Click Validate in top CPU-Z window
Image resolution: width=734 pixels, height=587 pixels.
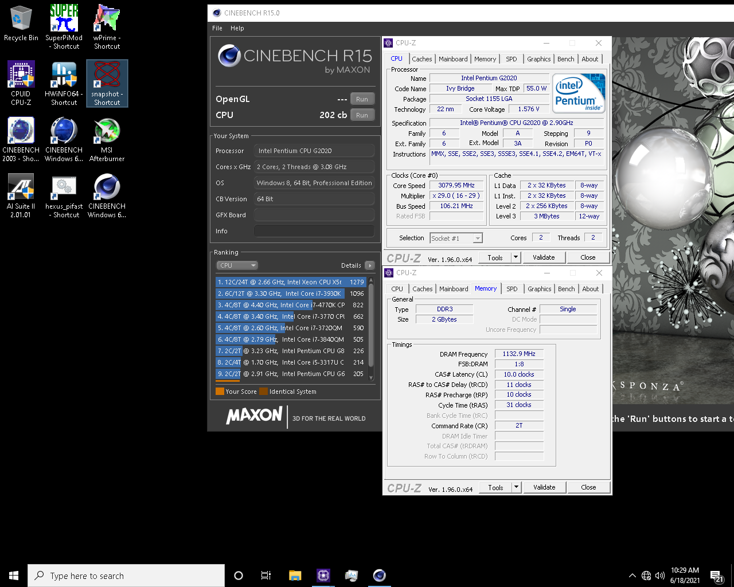pyautogui.click(x=544, y=257)
